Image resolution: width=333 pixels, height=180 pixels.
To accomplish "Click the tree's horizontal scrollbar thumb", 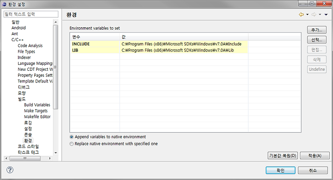I will pyautogui.click(x=25, y=158).
